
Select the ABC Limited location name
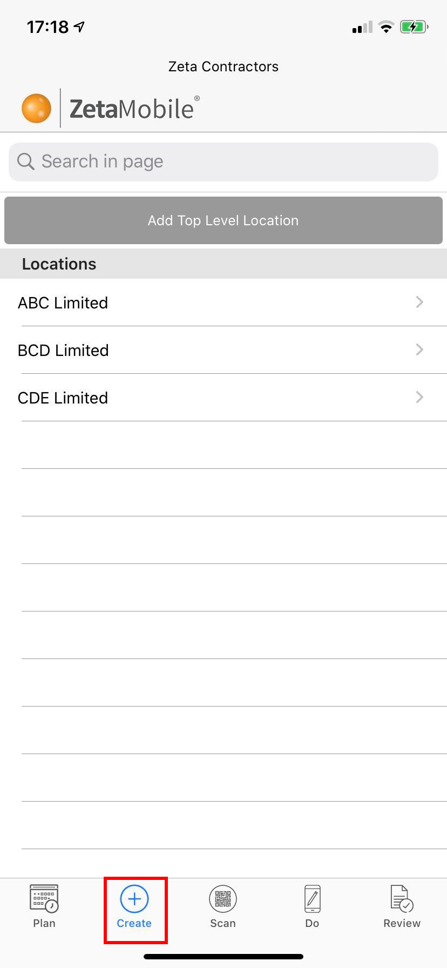click(63, 303)
